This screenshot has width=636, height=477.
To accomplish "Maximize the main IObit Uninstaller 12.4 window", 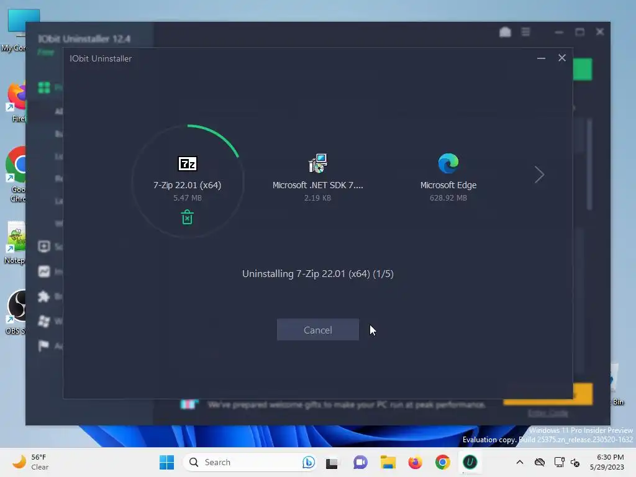I will [x=579, y=32].
